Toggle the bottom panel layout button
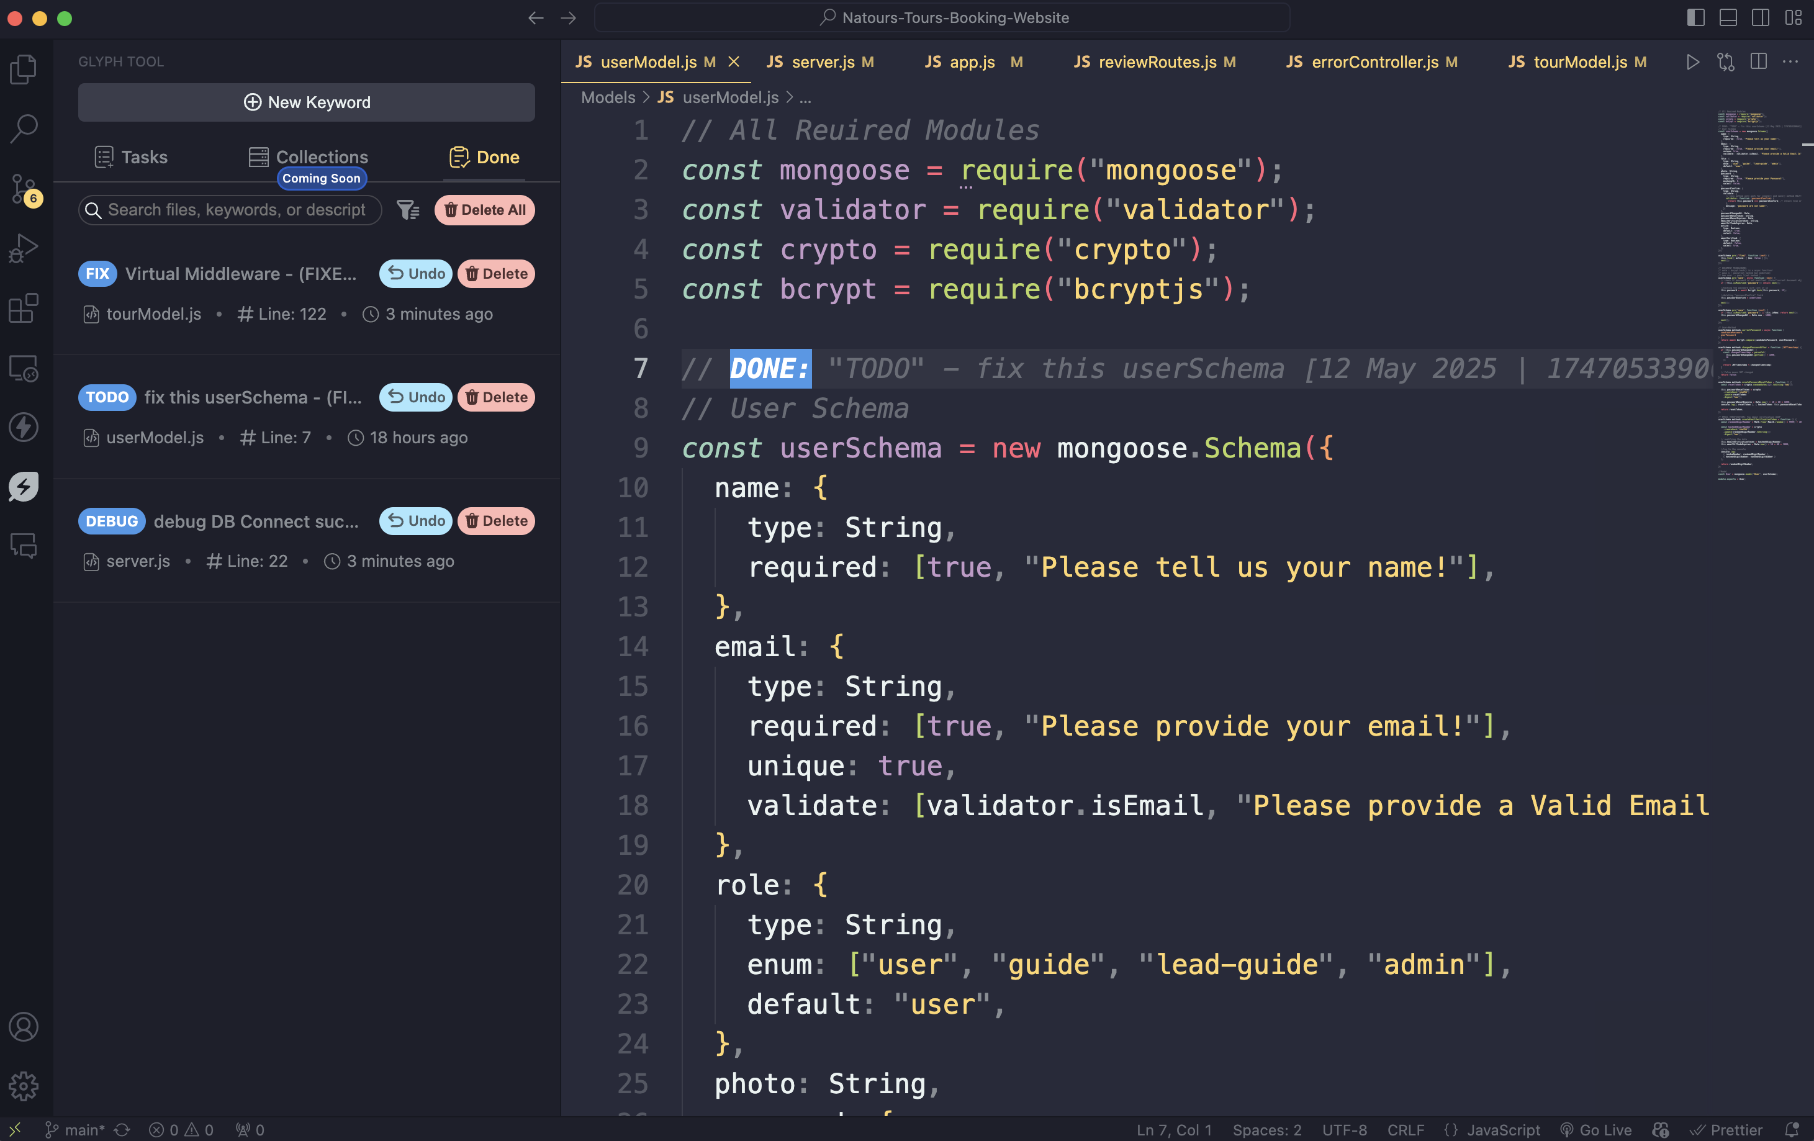 [x=1728, y=17]
